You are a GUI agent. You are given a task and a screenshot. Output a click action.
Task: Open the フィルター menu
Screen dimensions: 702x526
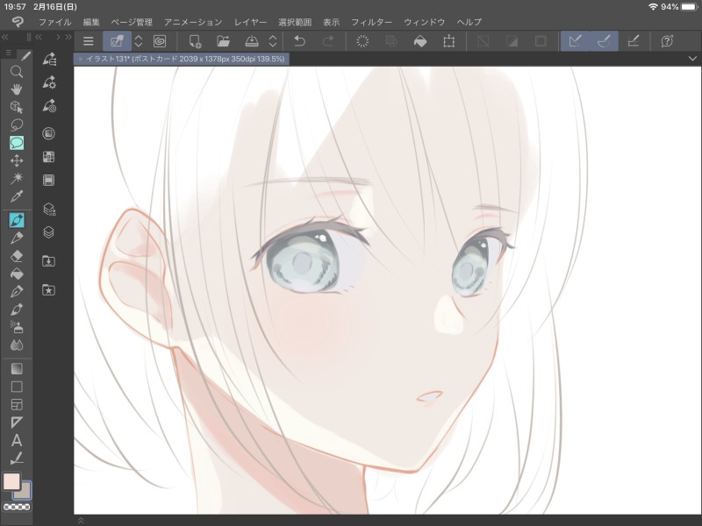tap(371, 22)
